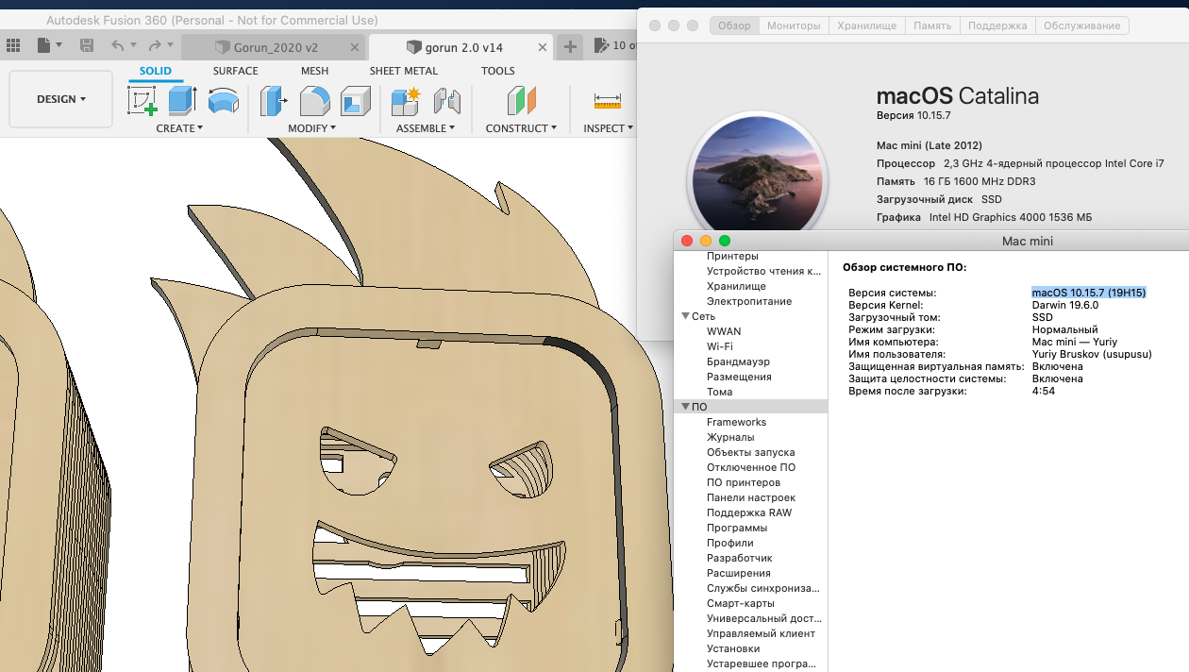This screenshot has width=1189, height=672.
Task: Expand the MODIFY dropdown menu
Action: [x=311, y=128]
